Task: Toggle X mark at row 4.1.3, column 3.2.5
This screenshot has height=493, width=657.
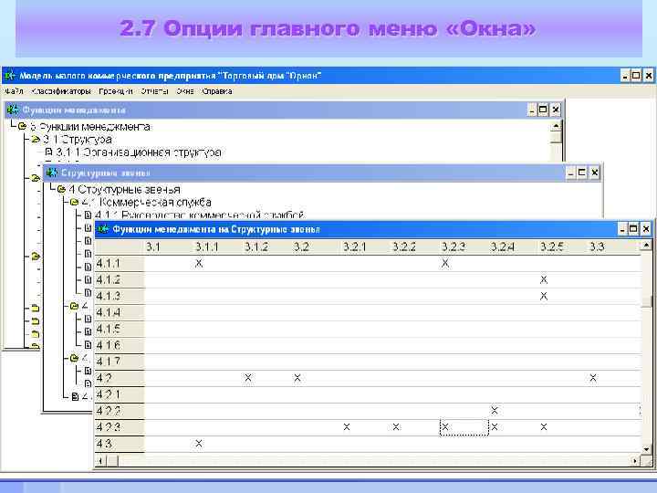Action: tap(544, 296)
